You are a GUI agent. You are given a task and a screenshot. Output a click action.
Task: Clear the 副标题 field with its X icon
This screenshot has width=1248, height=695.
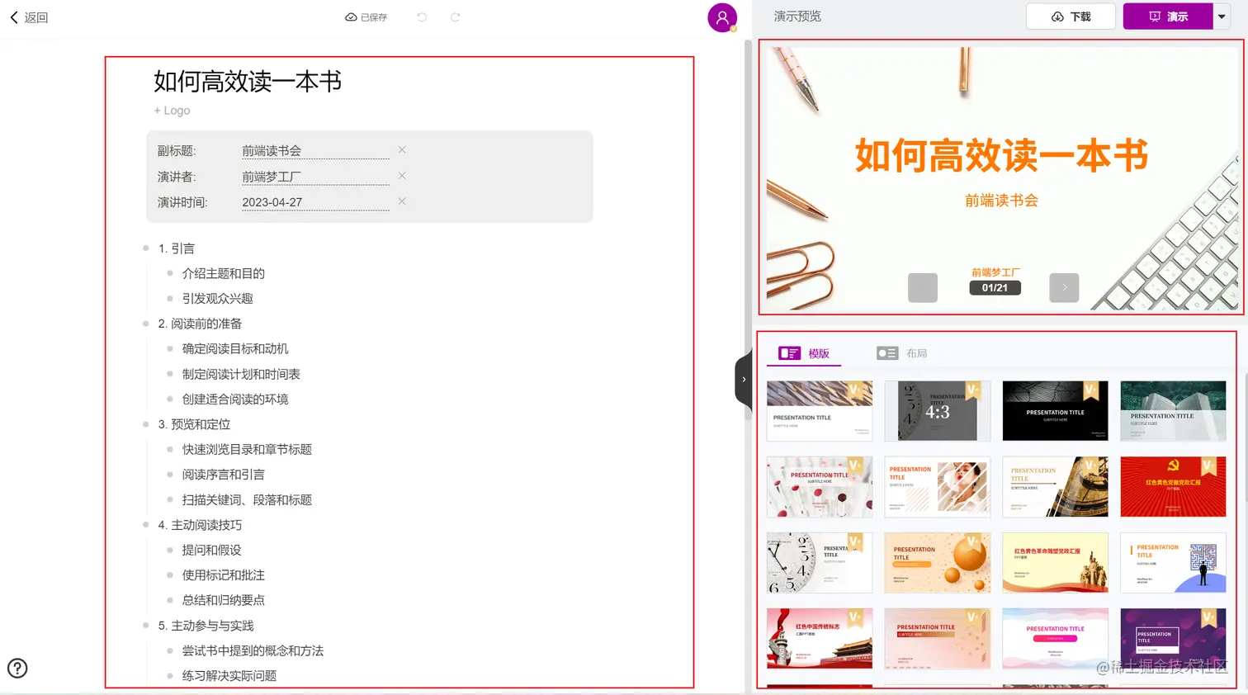(402, 149)
